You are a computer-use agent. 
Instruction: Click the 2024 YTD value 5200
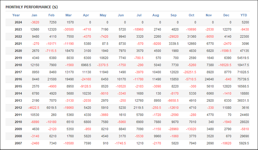tap(245, 22)
